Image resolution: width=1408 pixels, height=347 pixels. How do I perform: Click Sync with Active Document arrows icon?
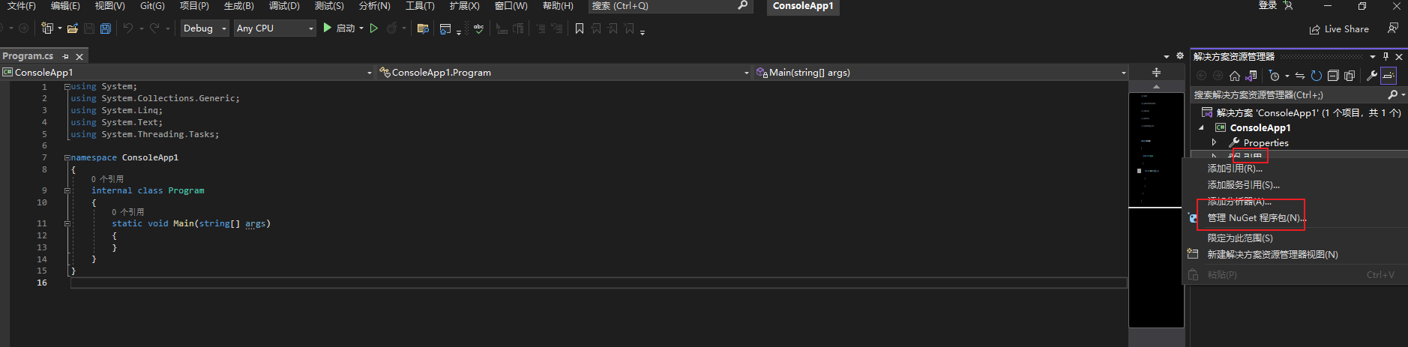point(1300,76)
